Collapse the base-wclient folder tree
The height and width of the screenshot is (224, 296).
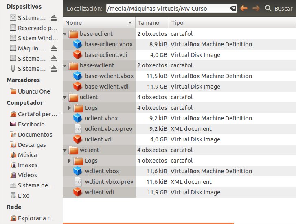point(65,66)
